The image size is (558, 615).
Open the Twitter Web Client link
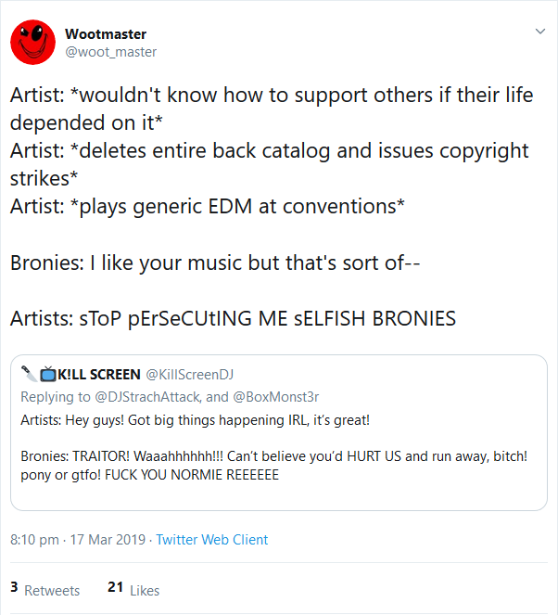tap(212, 540)
